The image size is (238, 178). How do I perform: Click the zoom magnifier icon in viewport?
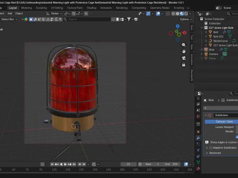point(183,45)
